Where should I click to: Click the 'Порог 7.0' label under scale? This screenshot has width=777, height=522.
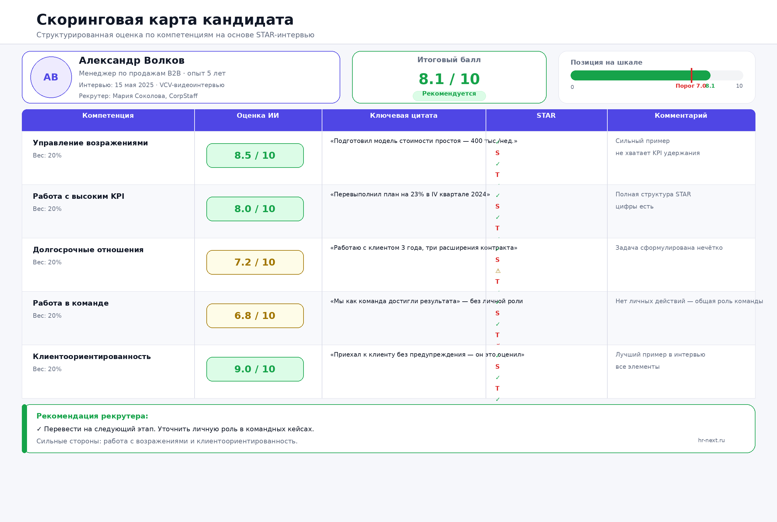690,86
